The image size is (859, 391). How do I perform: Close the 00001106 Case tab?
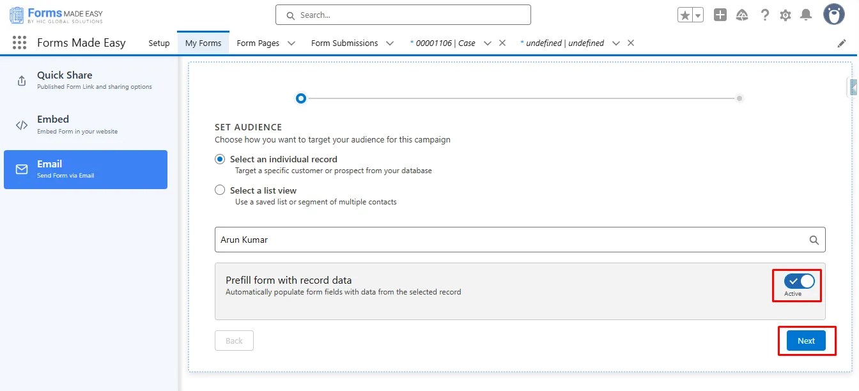click(502, 43)
